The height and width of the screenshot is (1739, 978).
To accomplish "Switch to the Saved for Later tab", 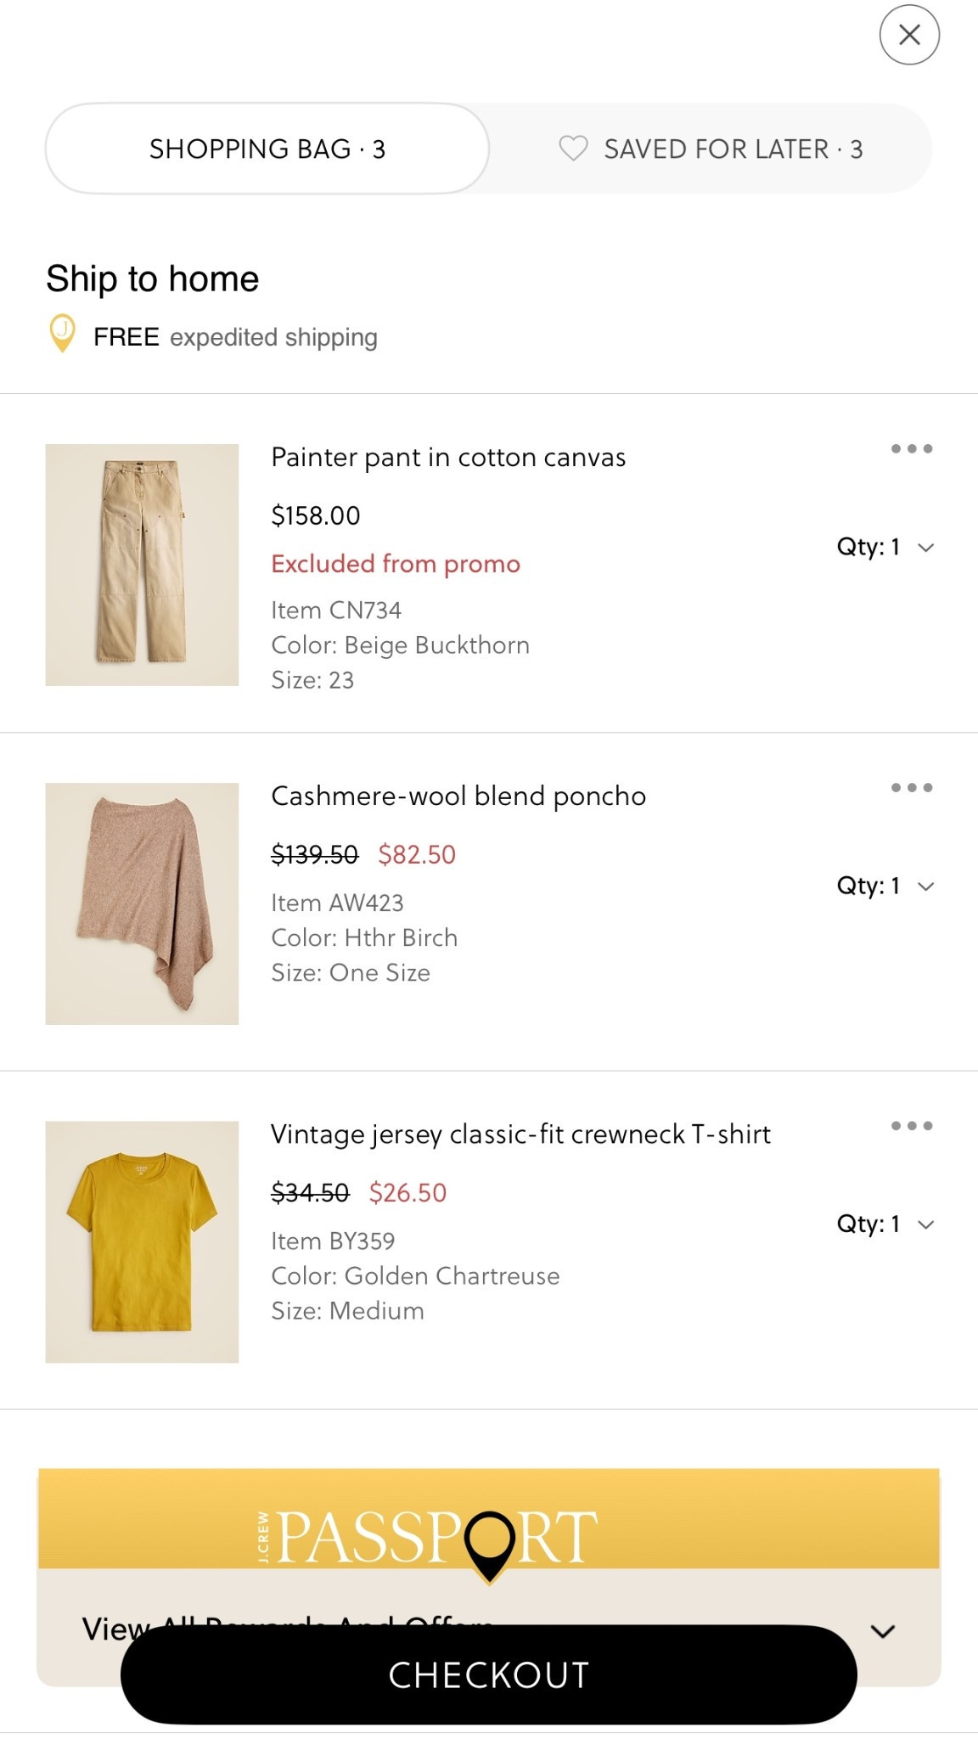I will (711, 149).
